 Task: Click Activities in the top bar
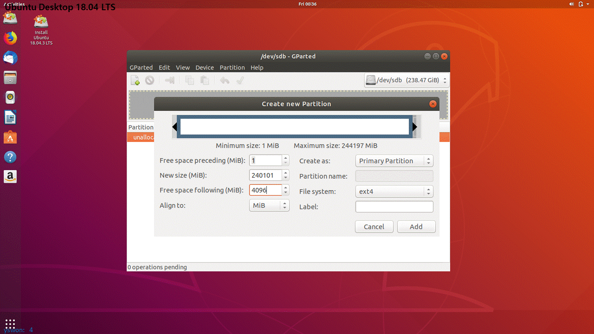14,4
